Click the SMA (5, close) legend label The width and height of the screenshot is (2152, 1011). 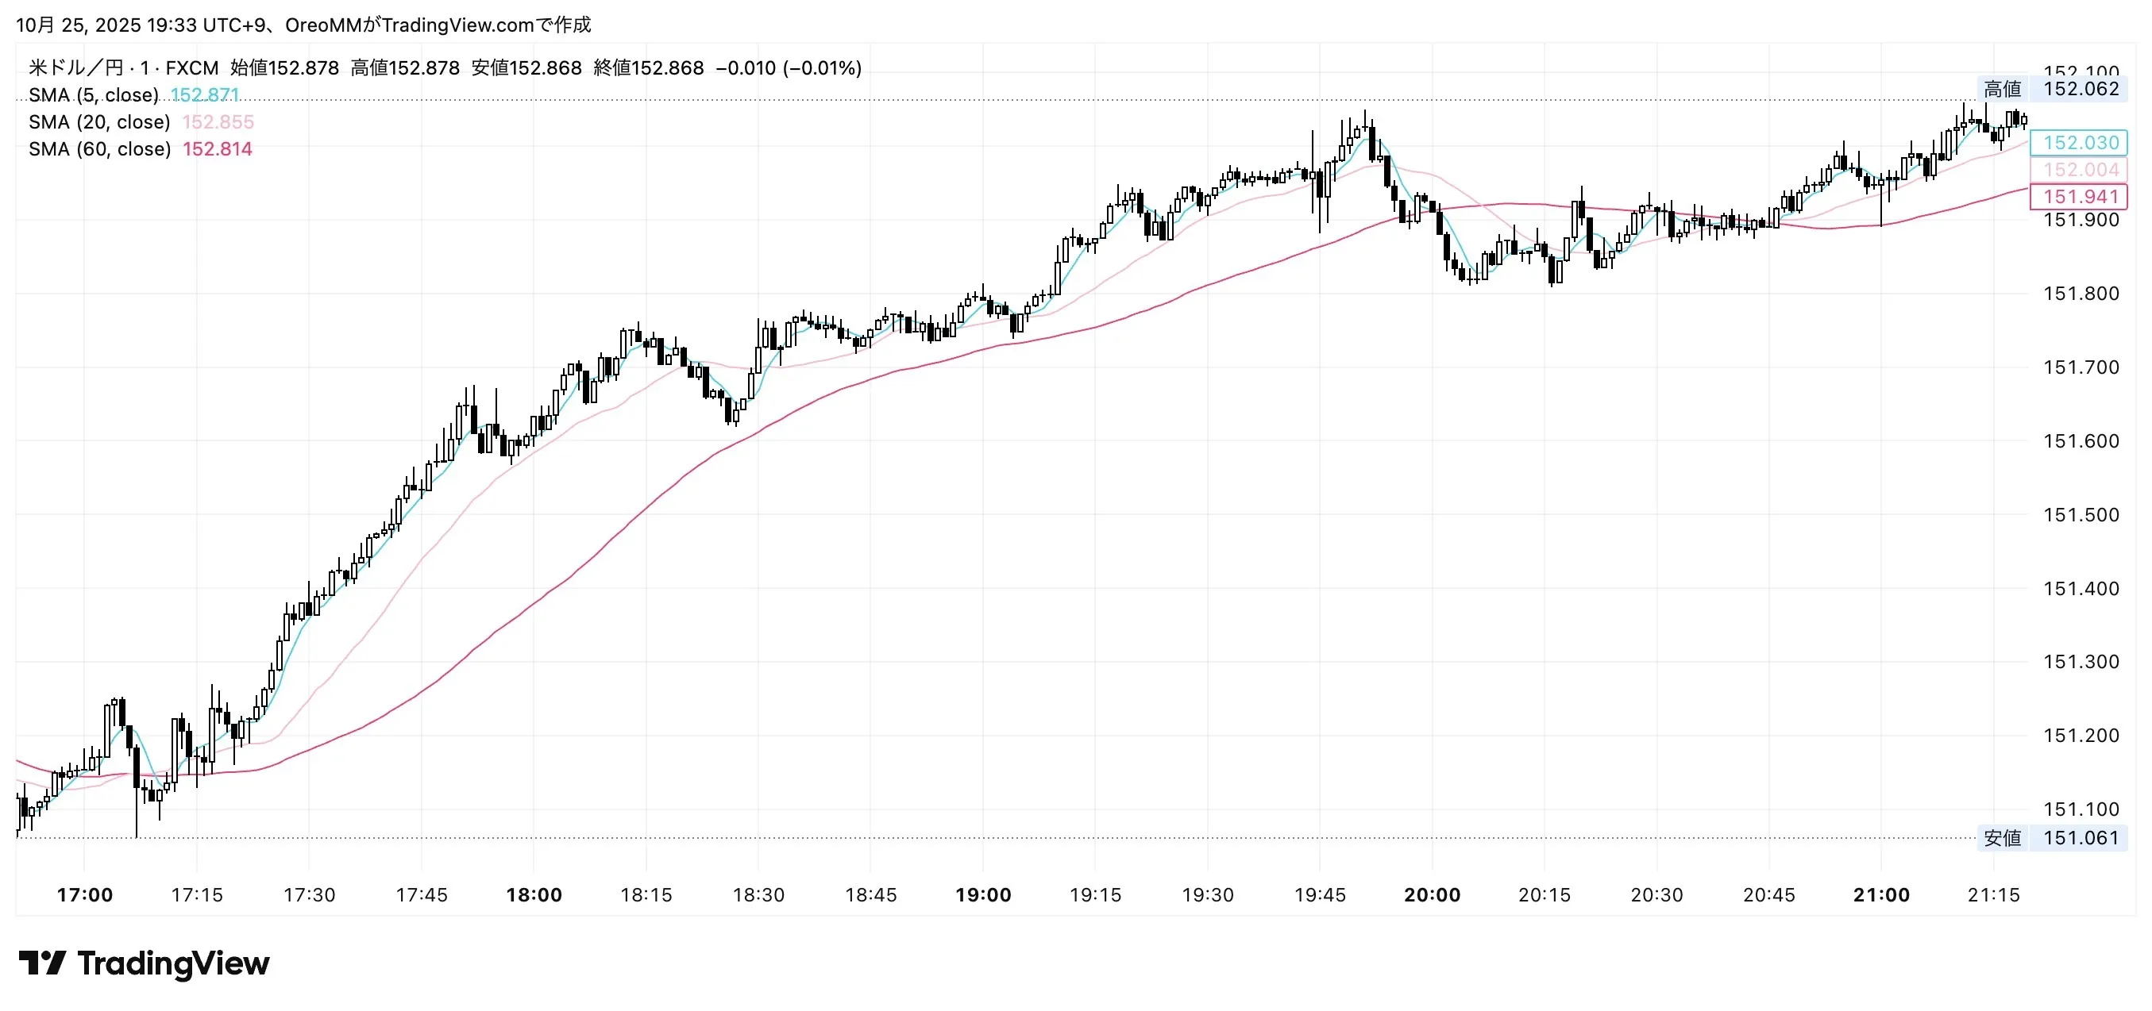point(94,95)
